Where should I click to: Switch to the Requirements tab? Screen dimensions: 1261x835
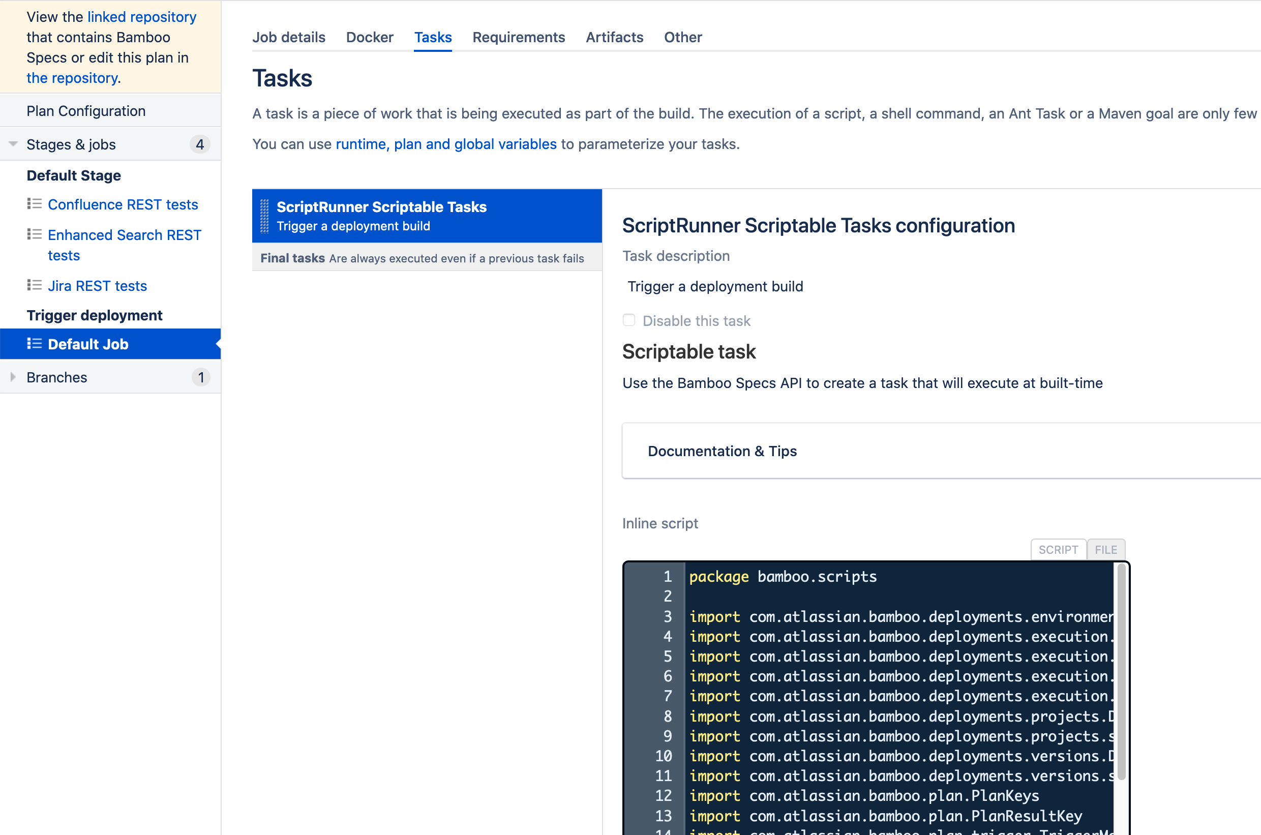tap(518, 37)
